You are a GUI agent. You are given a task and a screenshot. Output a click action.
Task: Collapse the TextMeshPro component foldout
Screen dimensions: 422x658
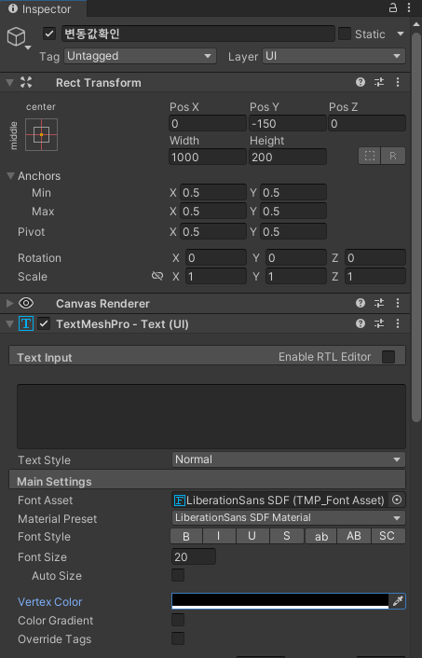[x=10, y=324]
